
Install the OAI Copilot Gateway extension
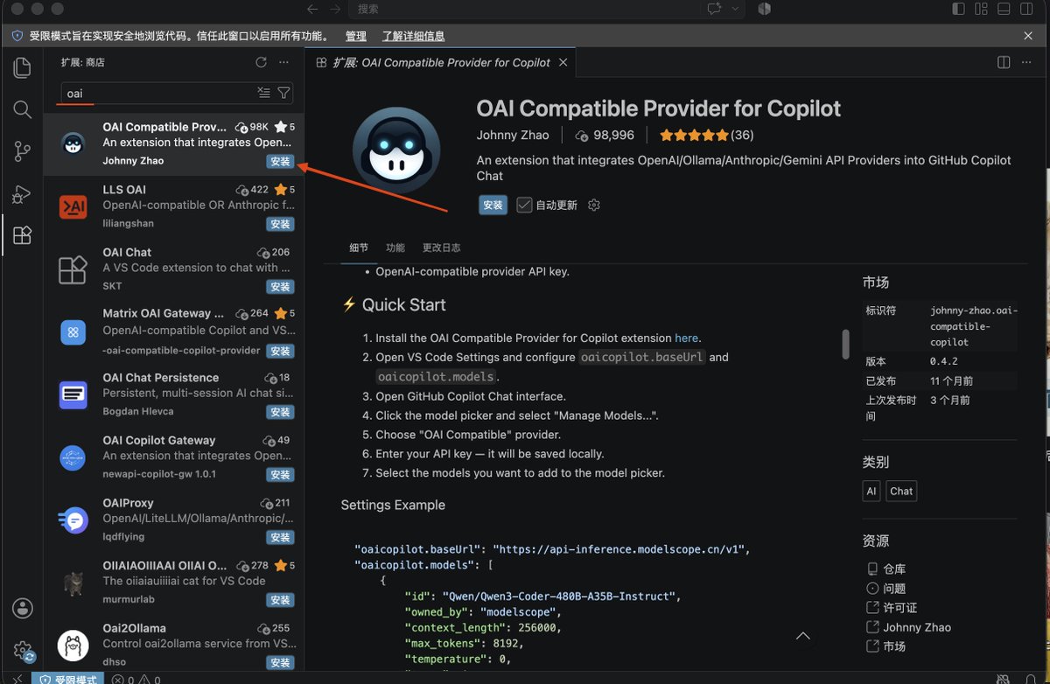[280, 475]
